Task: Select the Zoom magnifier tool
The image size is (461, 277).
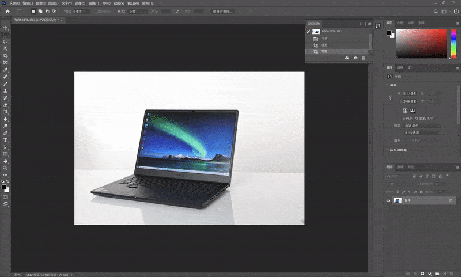Action: click(6, 168)
